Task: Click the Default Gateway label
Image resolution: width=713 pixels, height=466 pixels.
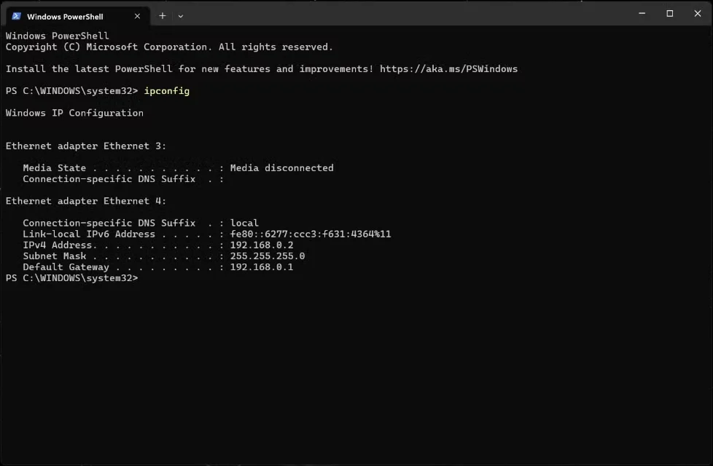Action: [x=66, y=267]
